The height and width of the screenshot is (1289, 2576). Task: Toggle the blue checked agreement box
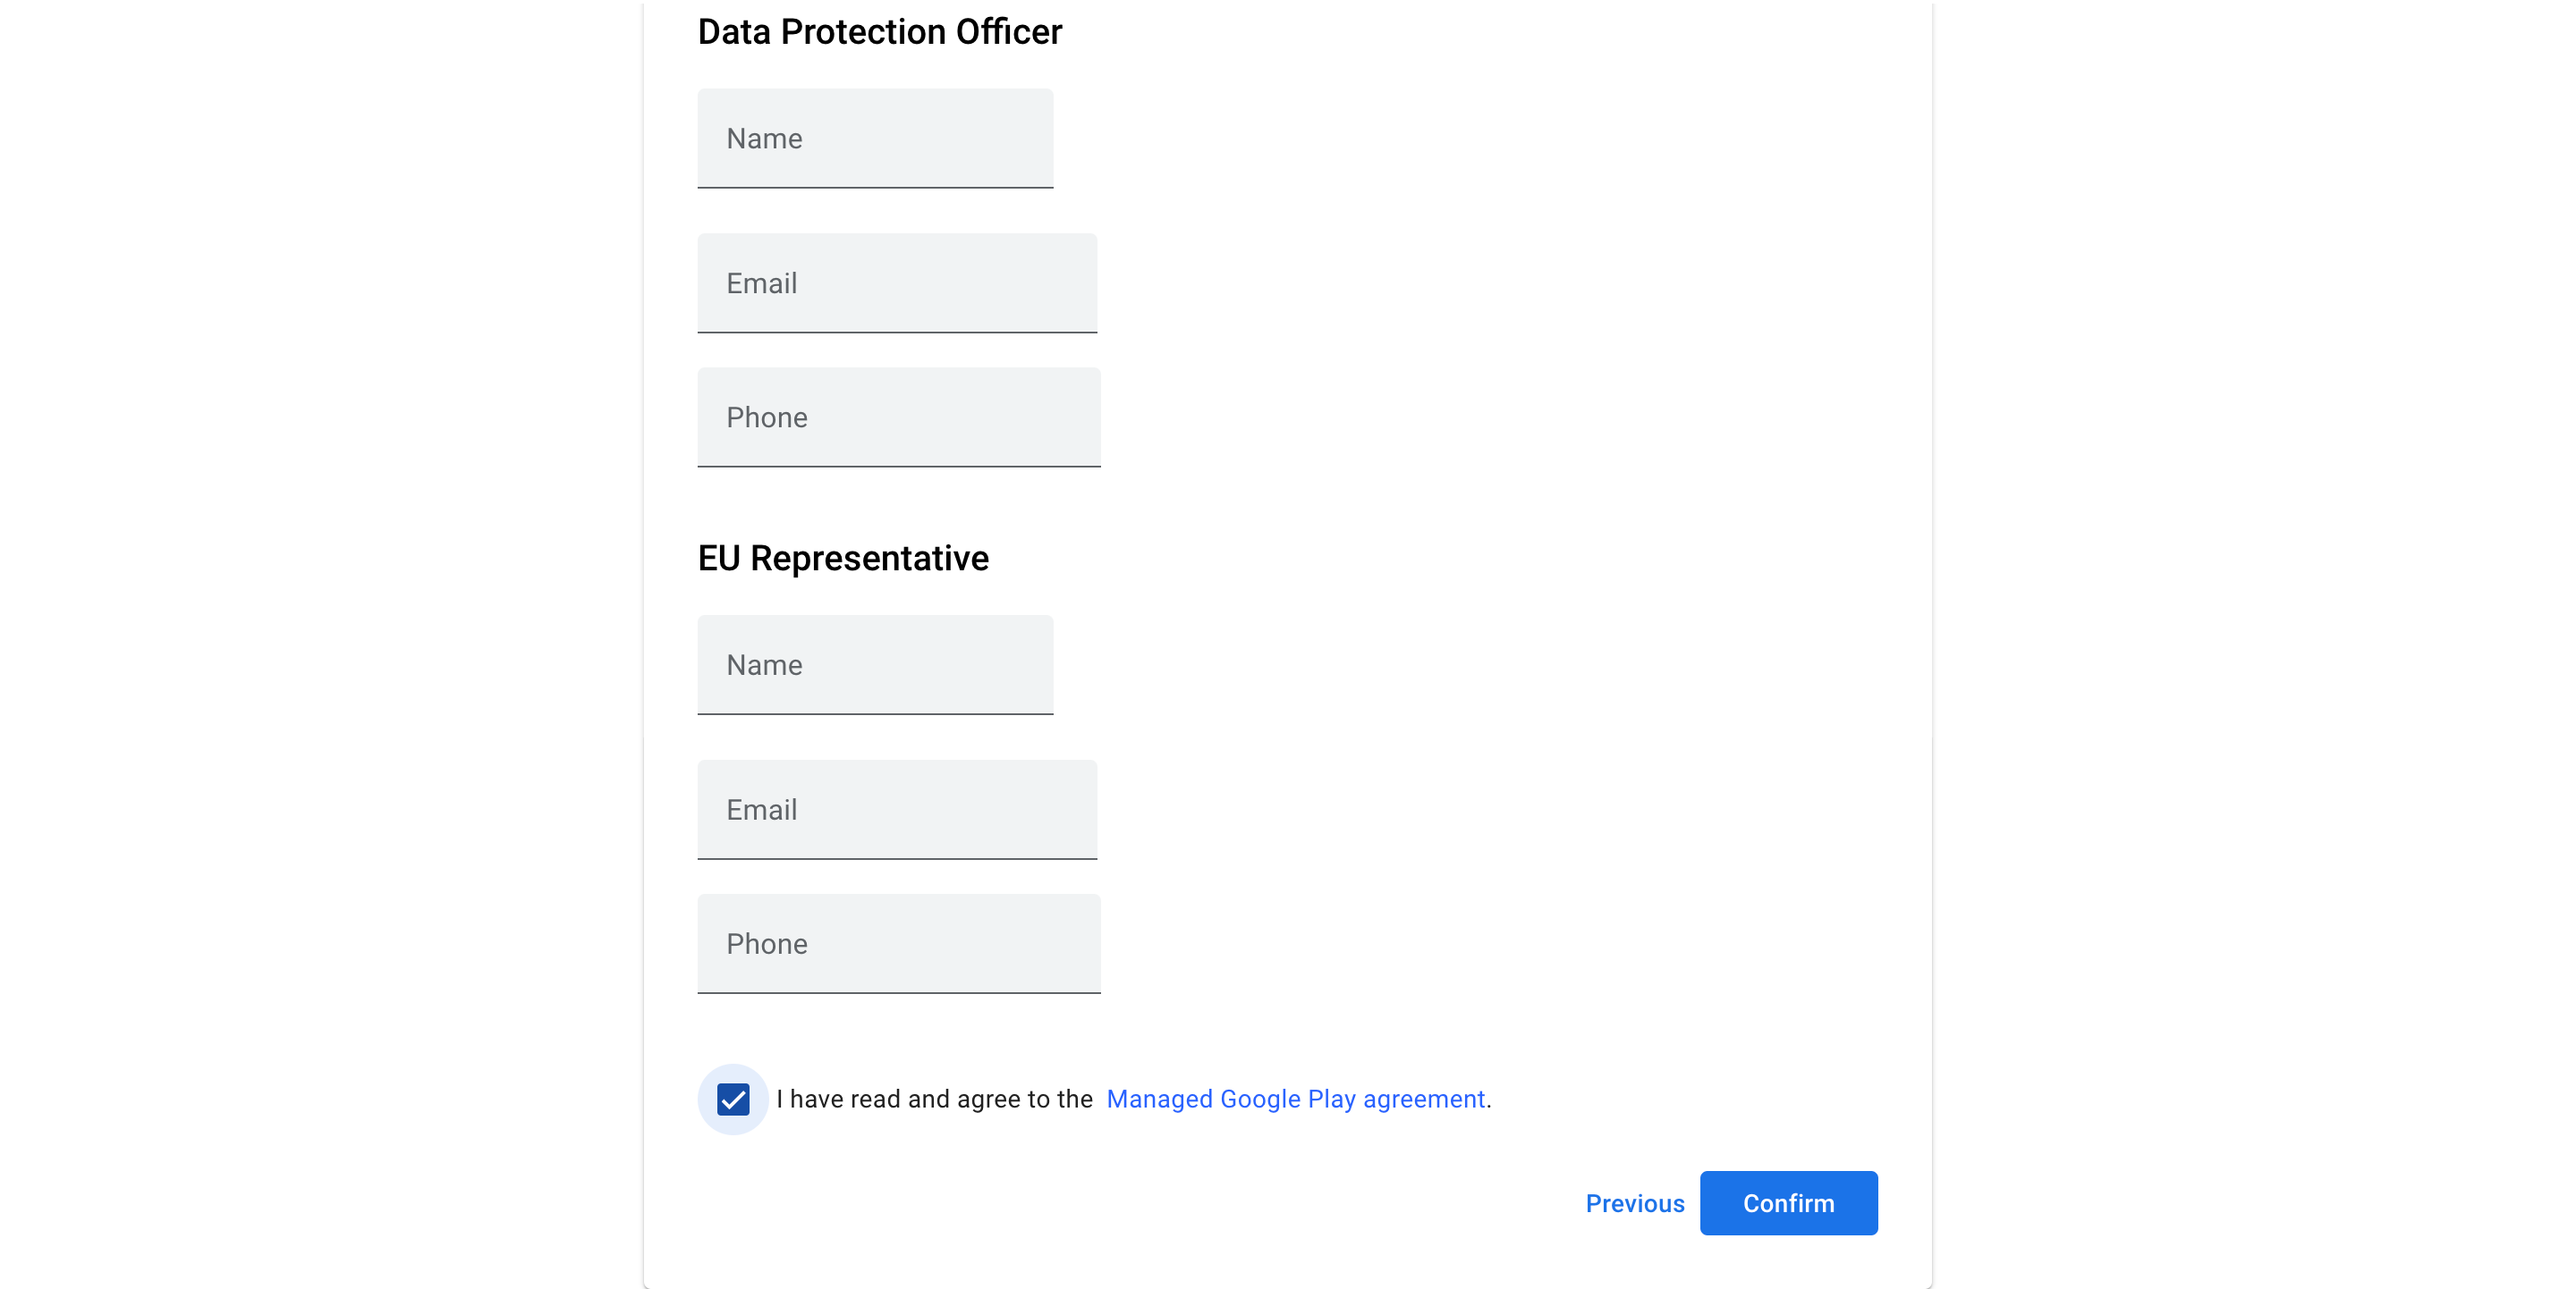tap(733, 1099)
